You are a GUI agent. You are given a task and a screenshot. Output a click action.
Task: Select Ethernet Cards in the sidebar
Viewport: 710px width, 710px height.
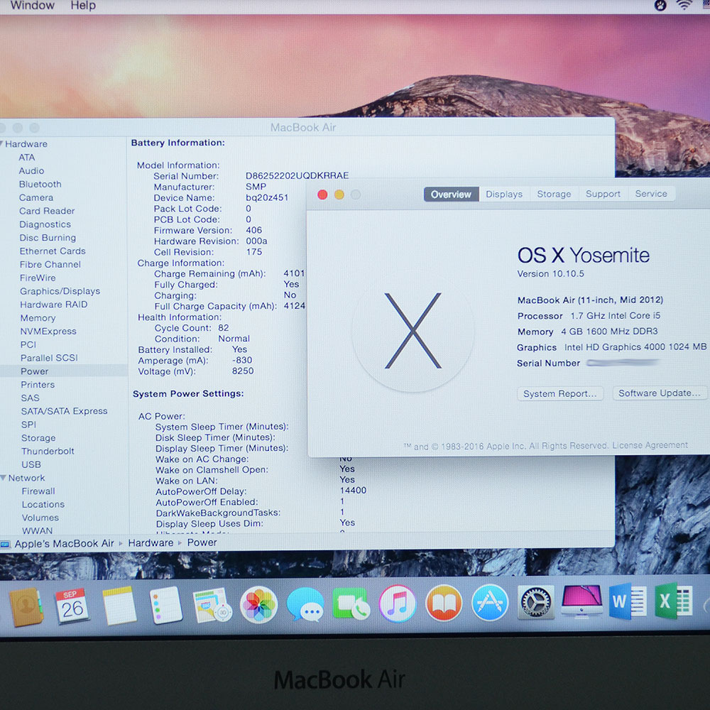(x=53, y=251)
